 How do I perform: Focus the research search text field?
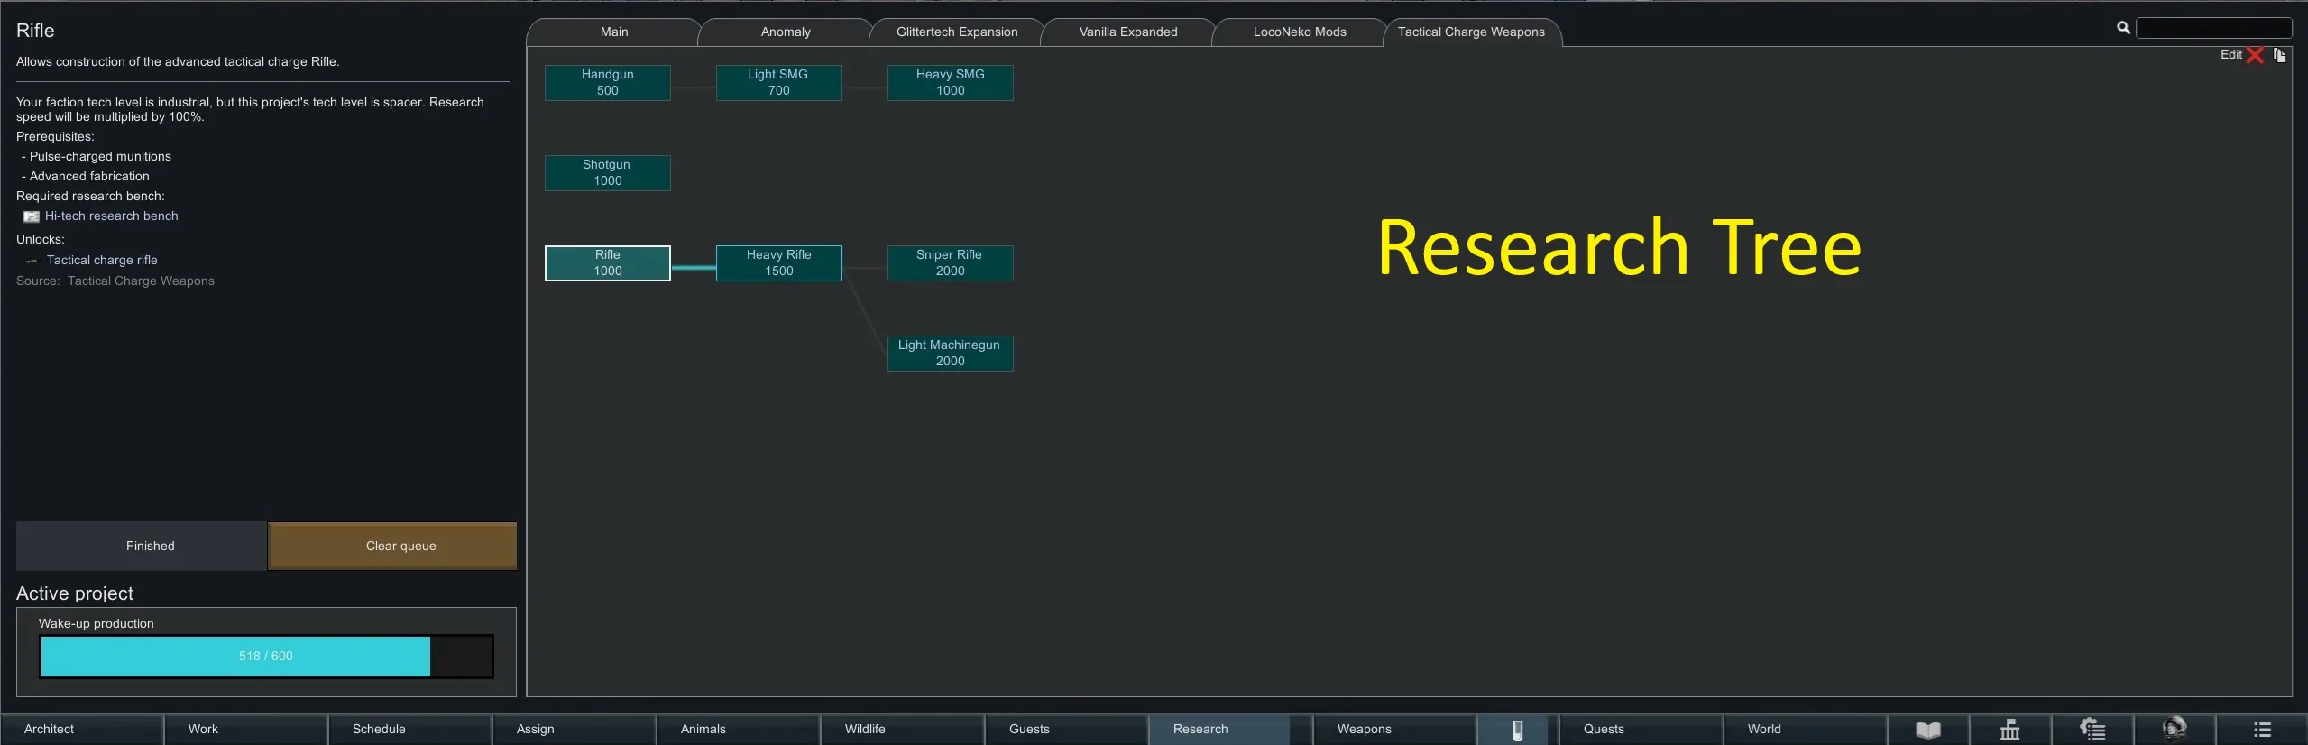coord(2213,28)
